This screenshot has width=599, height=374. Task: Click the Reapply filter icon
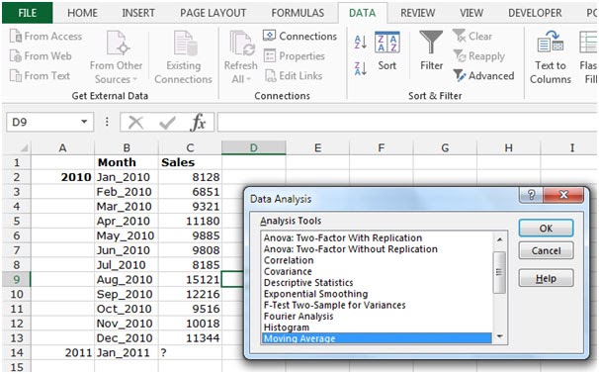460,55
